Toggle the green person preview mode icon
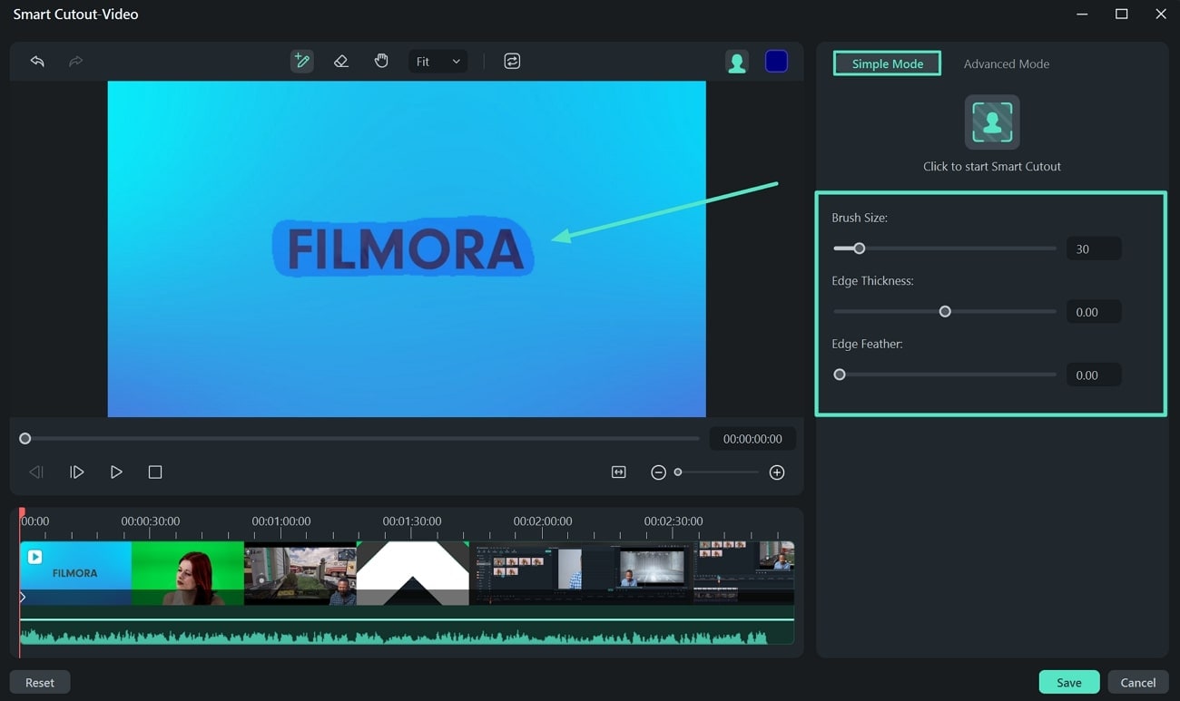The height and width of the screenshot is (701, 1180). tap(737, 62)
